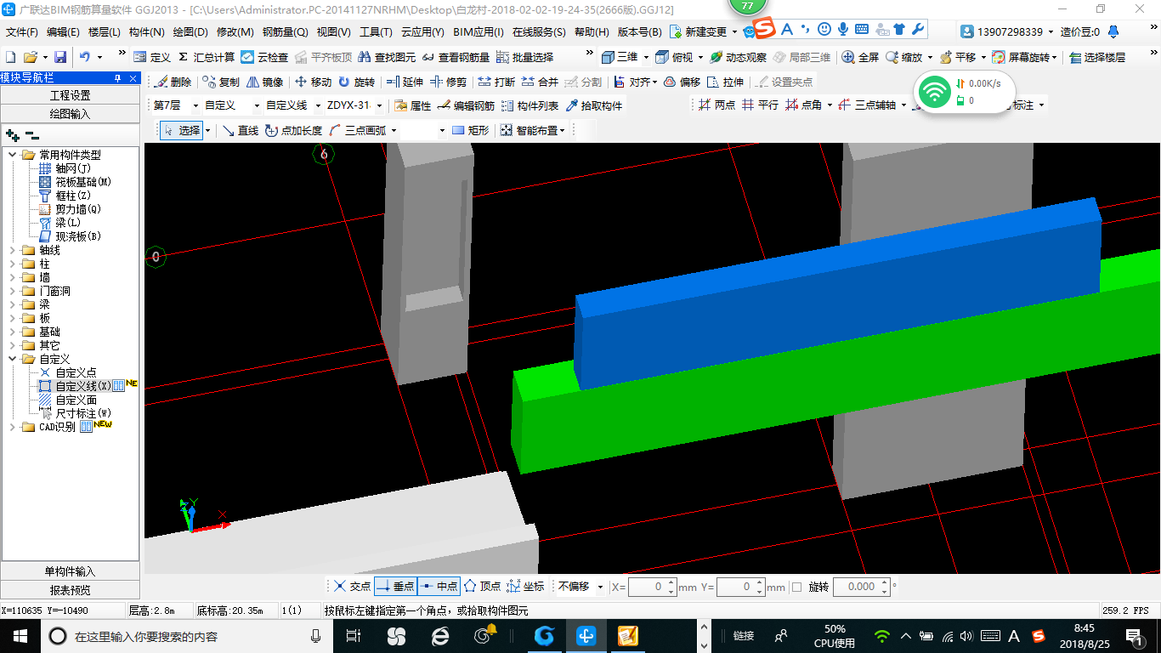The image size is (1161, 653).
Task: Toggle 顶点 vertex snap
Action: click(x=482, y=587)
